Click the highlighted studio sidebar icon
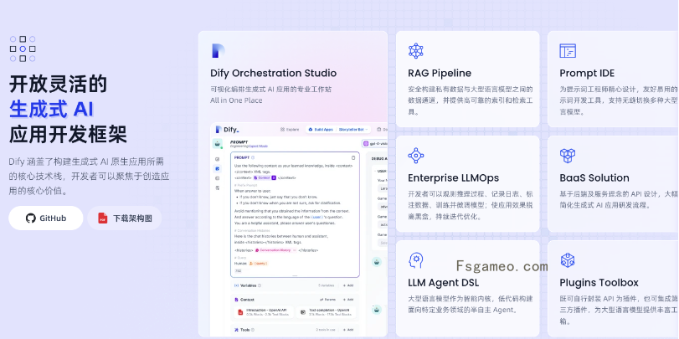The height and width of the screenshot is (339, 679). coord(218,168)
